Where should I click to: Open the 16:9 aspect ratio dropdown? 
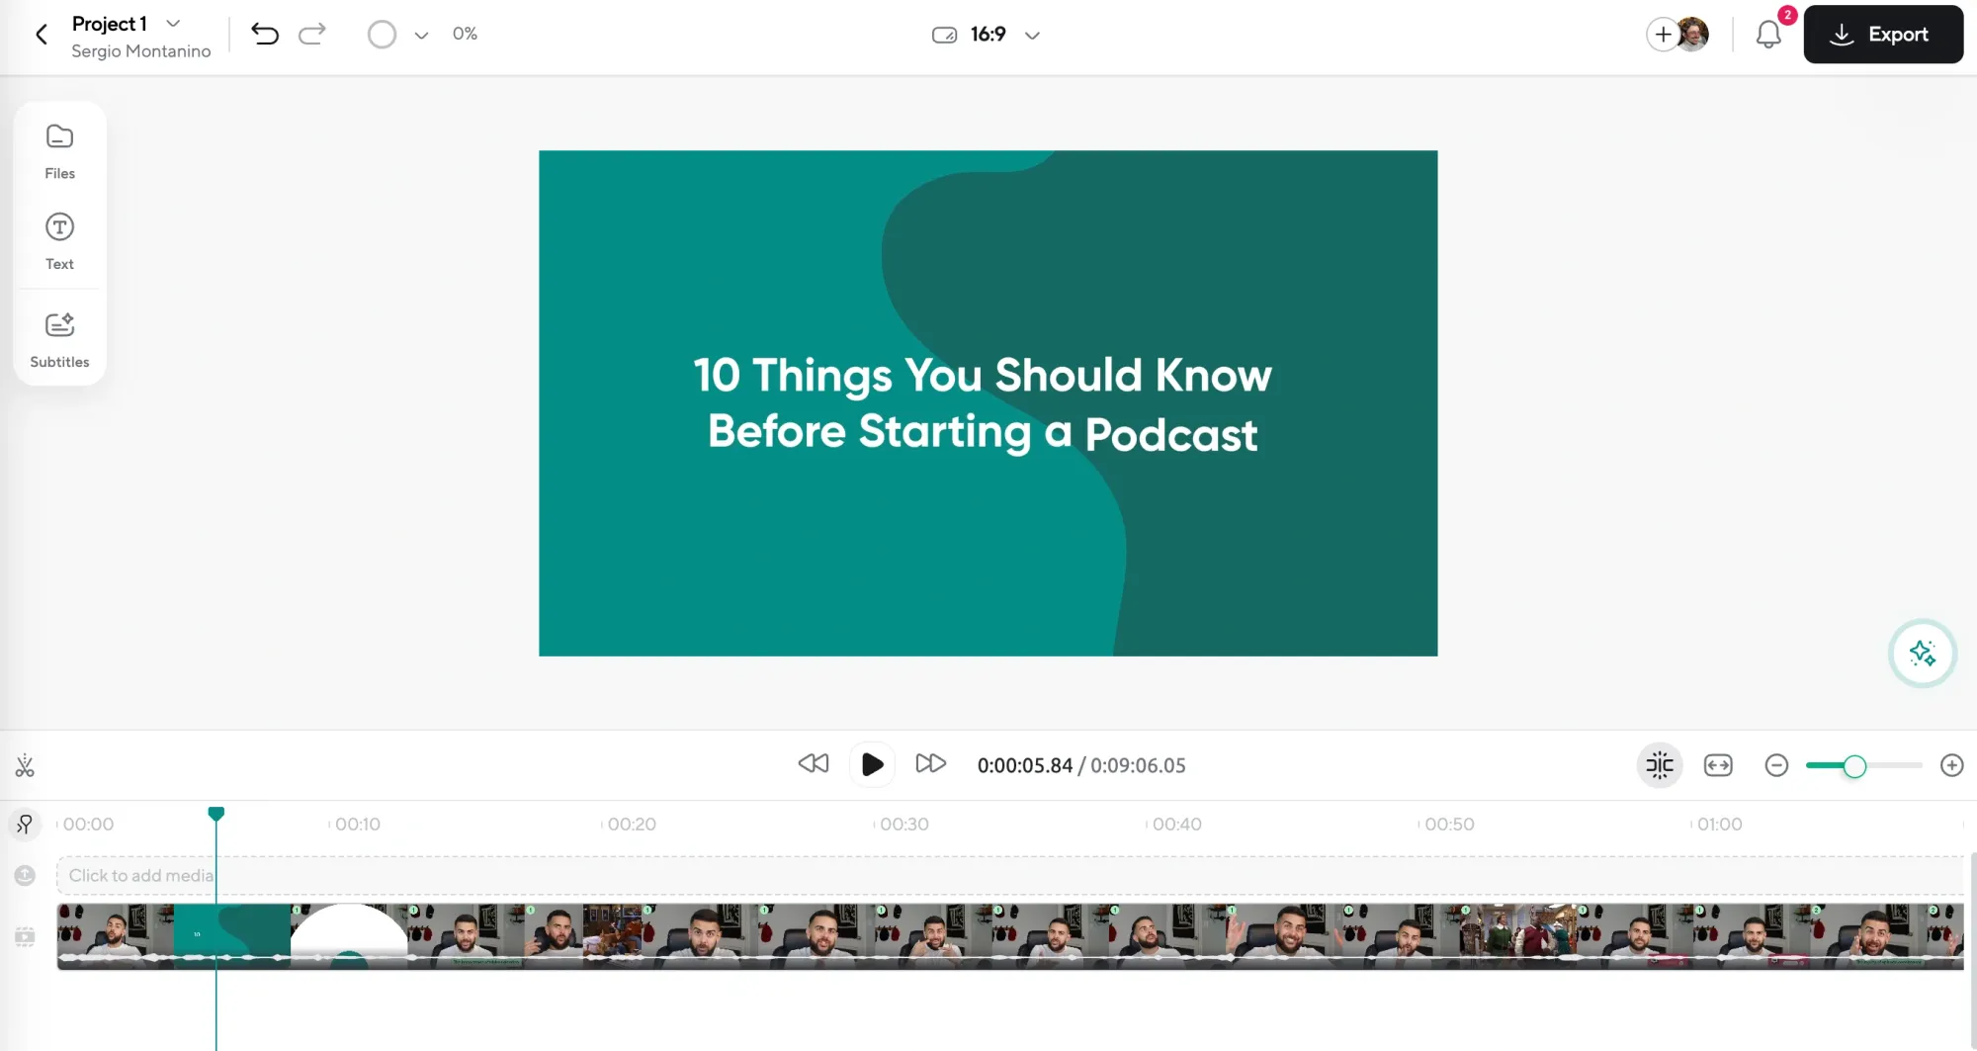coord(1032,35)
